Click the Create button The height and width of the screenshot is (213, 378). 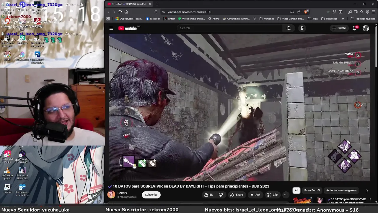point(339,28)
